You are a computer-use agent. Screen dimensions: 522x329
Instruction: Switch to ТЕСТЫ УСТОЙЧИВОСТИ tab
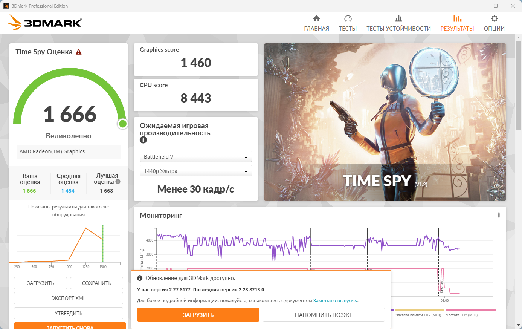click(x=398, y=23)
